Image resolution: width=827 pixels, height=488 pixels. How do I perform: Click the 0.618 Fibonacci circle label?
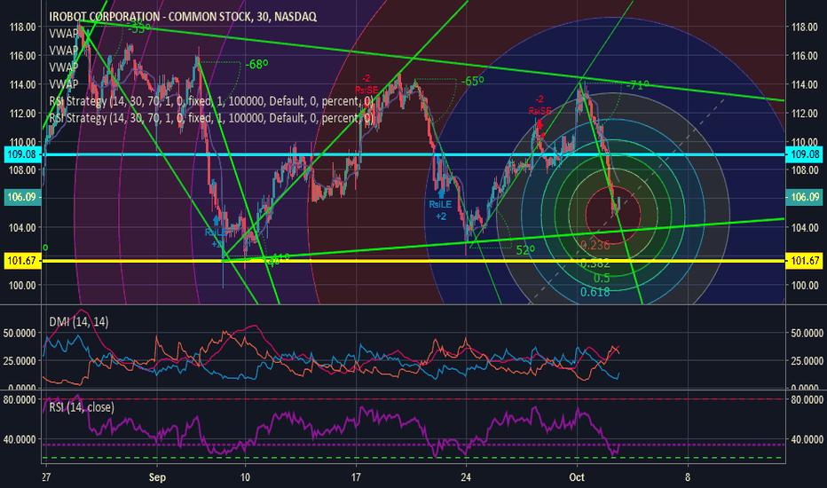(595, 292)
